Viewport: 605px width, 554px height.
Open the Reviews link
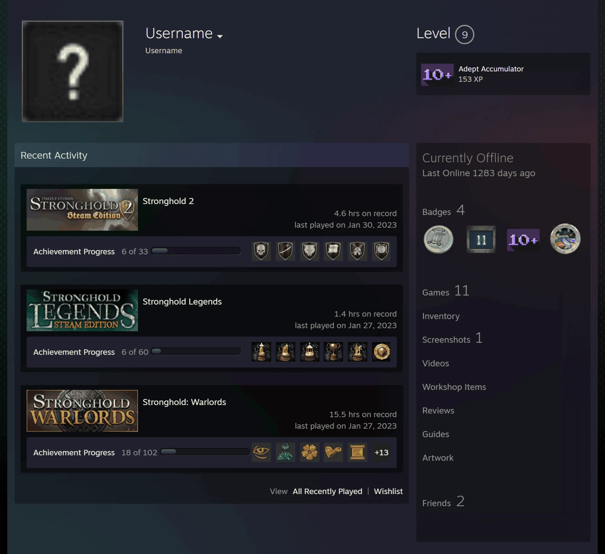tap(438, 411)
